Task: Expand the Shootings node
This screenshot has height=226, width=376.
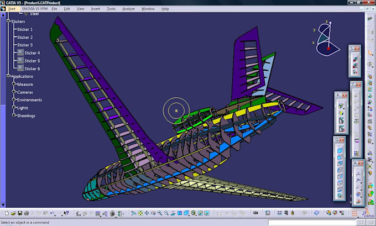Action: pyautogui.click(x=14, y=115)
